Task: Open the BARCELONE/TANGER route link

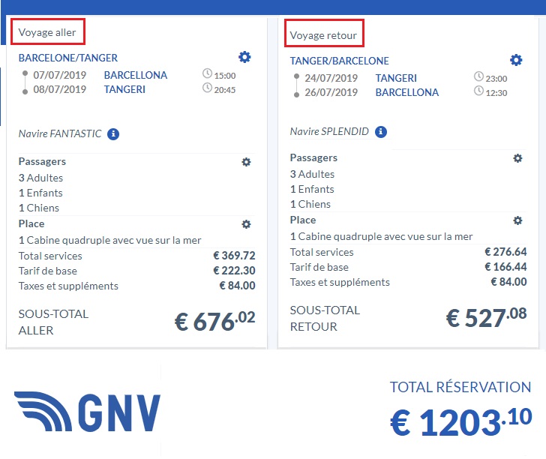Action: click(x=68, y=58)
